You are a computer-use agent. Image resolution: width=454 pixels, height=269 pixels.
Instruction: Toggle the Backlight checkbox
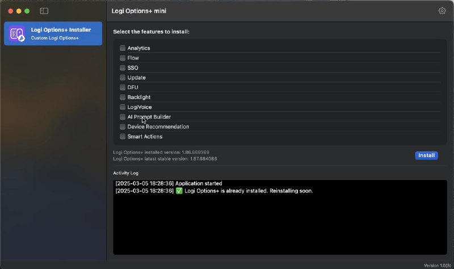click(x=123, y=97)
